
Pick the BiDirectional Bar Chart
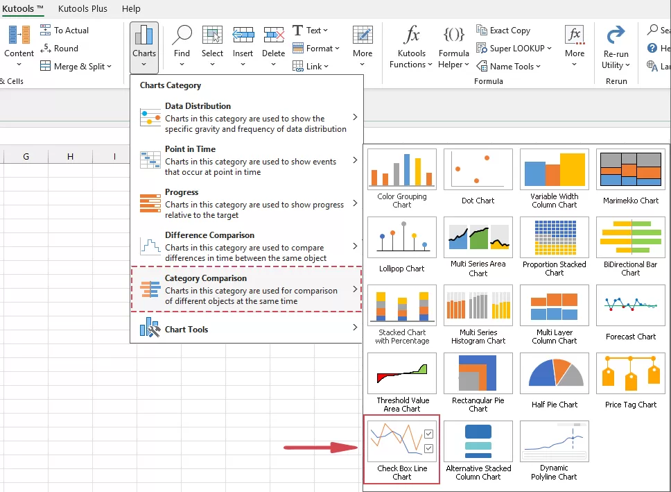[631, 247]
